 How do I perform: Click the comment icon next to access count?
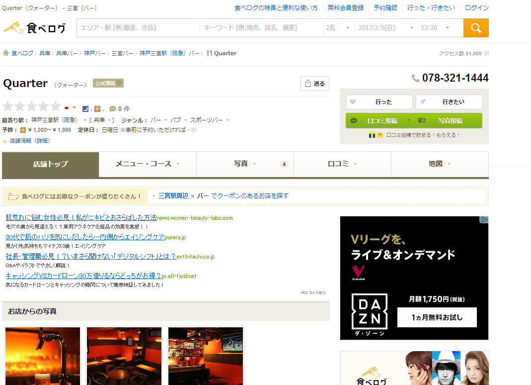point(487,54)
